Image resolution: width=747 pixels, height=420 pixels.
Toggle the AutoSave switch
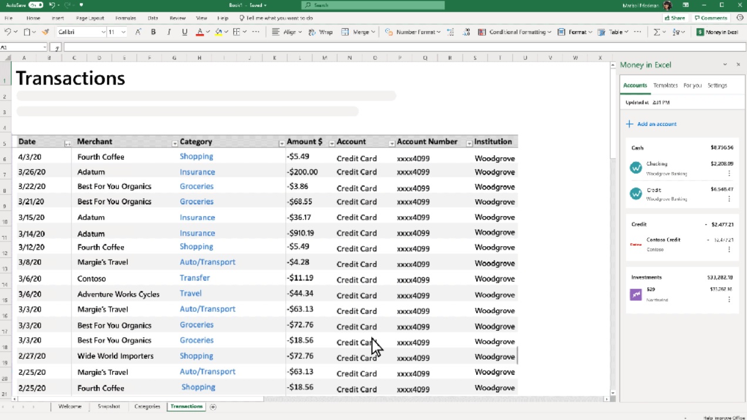pos(36,5)
